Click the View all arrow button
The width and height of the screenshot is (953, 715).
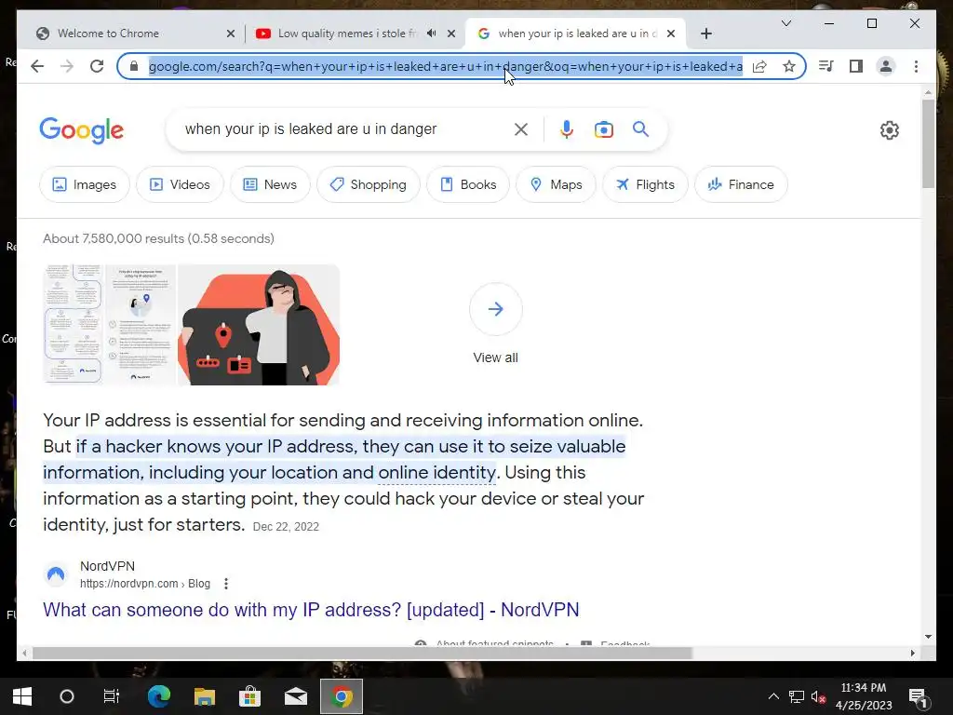pyautogui.click(x=495, y=309)
